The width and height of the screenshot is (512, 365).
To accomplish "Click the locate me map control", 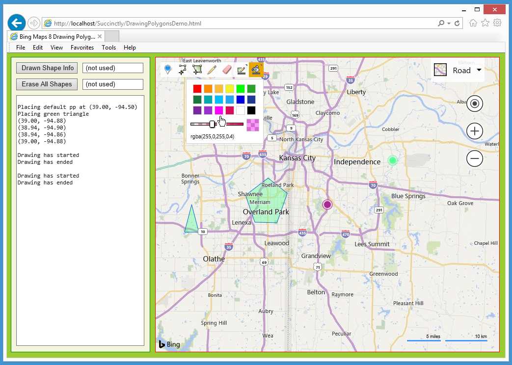I will point(474,104).
